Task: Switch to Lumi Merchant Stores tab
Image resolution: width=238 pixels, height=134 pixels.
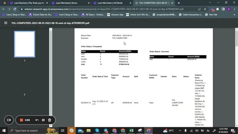Action: coord(70,3)
